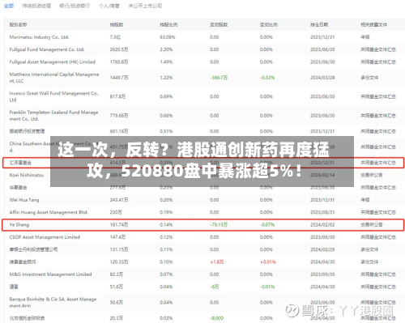
Task: Select shareholder Wei Hua Tang
Action: pos(24,200)
